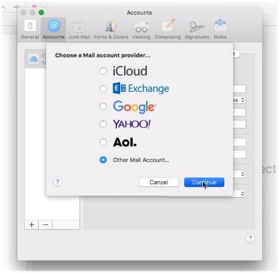Open the Composing preferences pane
This screenshot has height=273, width=279.
pos(168,29)
